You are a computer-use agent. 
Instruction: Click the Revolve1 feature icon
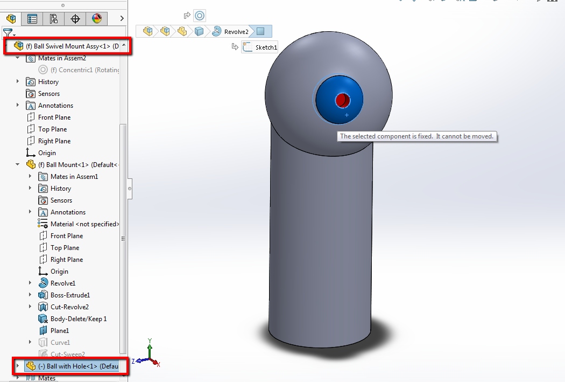coord(43,283)
